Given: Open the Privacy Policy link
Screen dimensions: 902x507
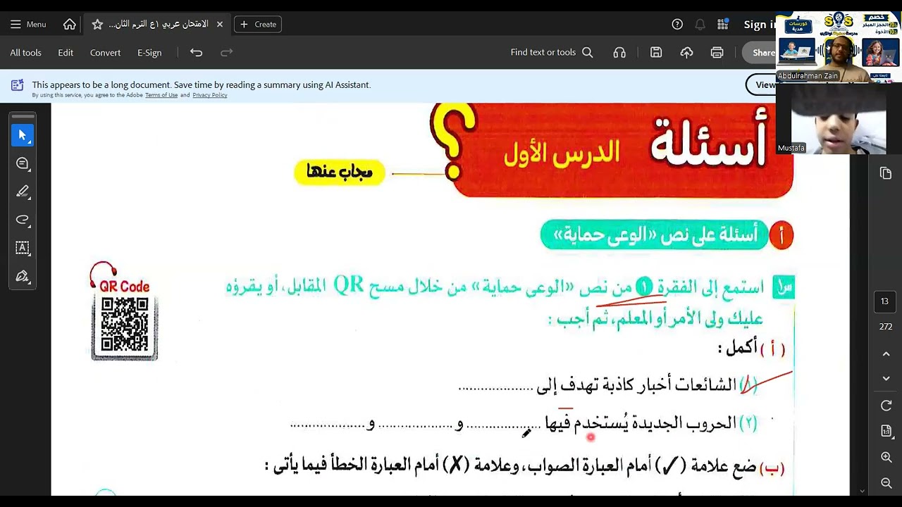Looking at the screenshot, I should tap(210, 95).
